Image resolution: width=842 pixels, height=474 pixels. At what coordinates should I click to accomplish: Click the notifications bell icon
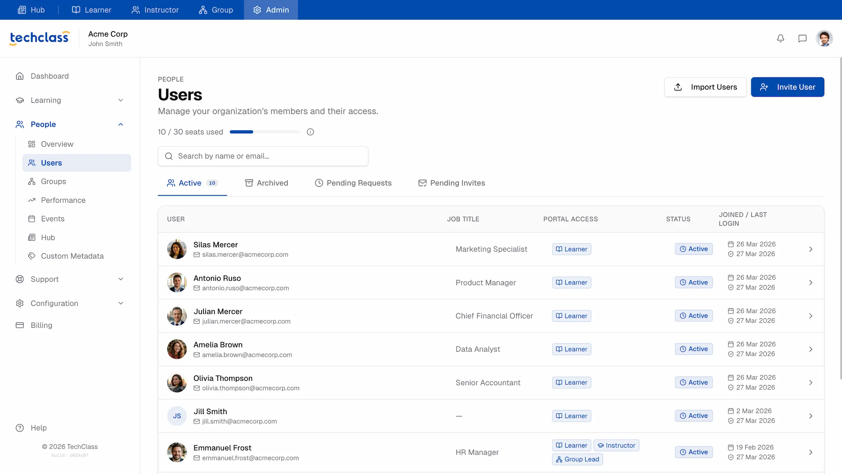[x=780, y=39]
